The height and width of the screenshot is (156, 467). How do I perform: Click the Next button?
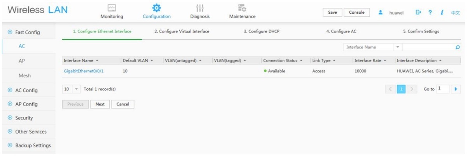tap(100, 104)
